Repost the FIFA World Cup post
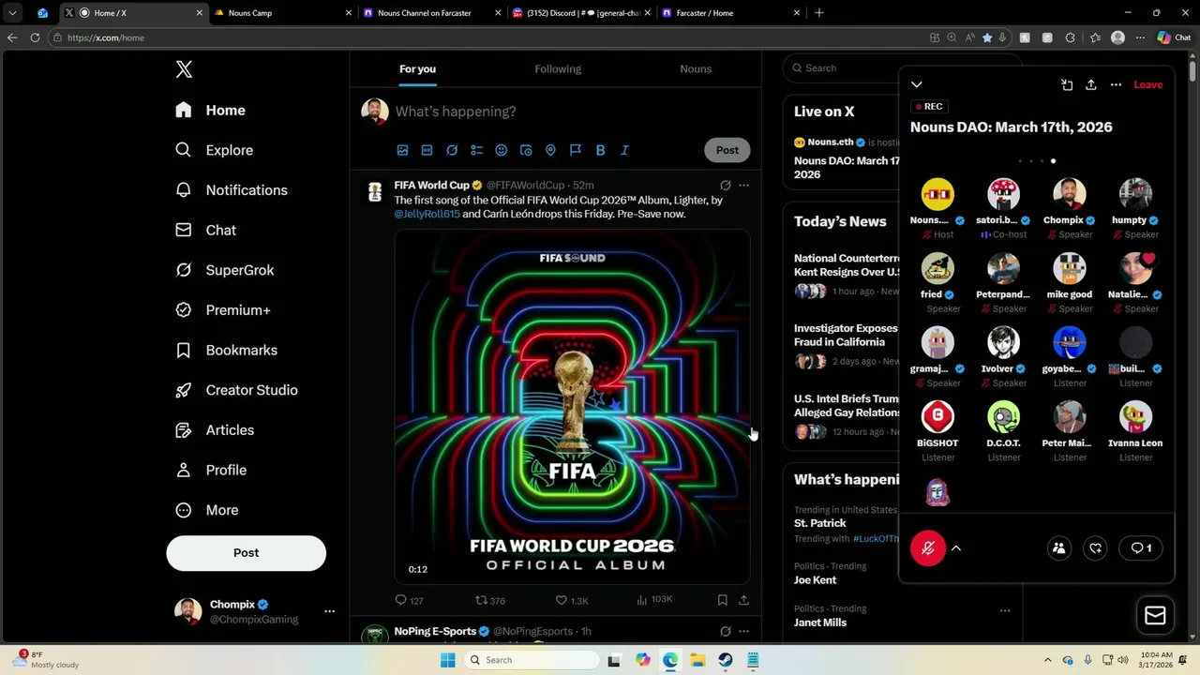1200x675 pixels. click(x=489, y=600)
